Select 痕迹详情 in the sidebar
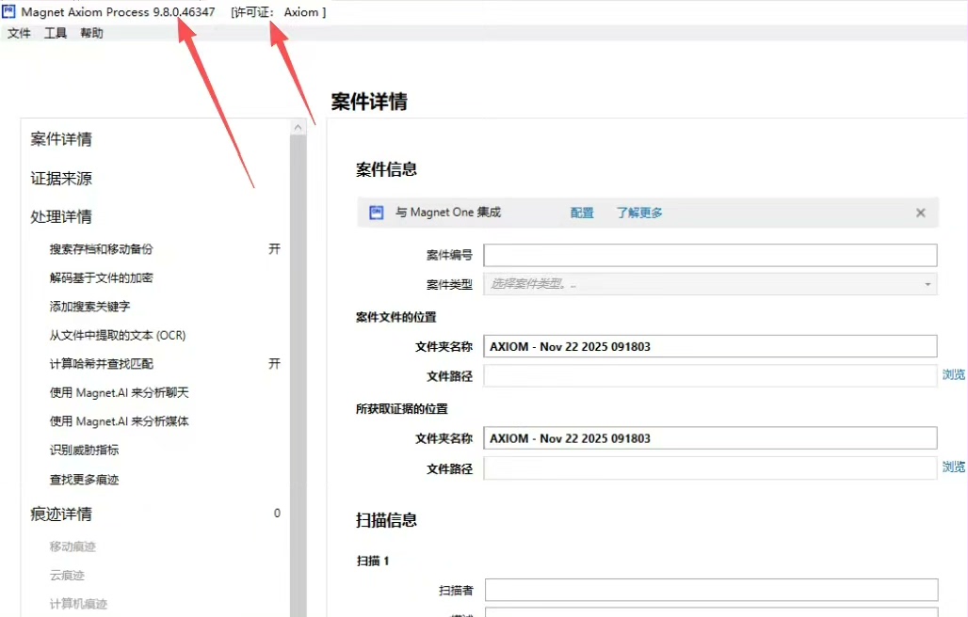 click(x=61, y=514)
